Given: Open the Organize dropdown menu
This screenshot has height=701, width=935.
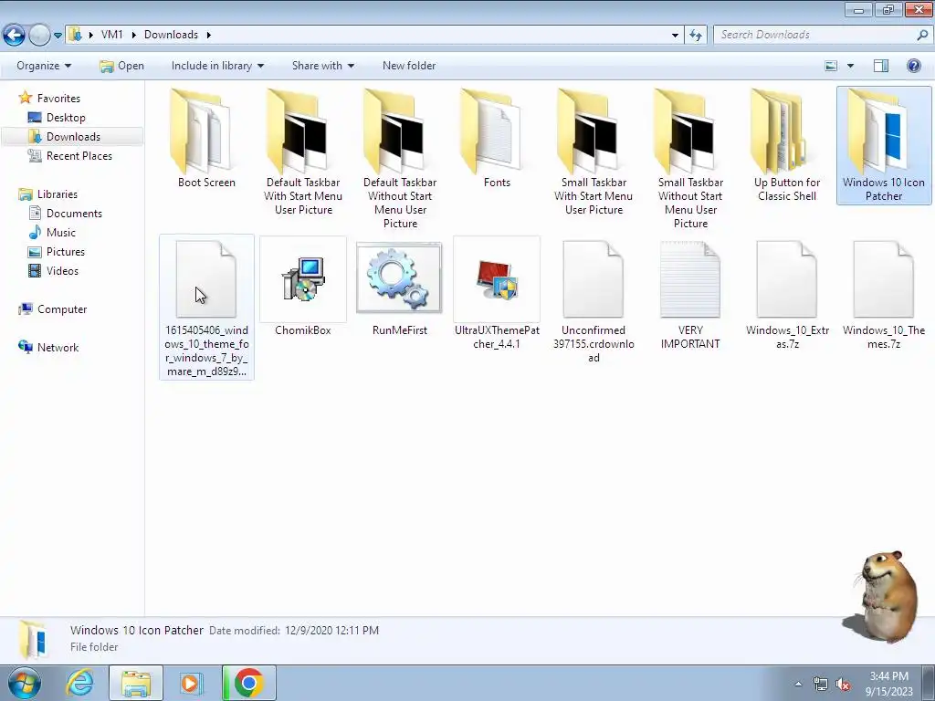Looking at the screenshot, I should [44, 66].
